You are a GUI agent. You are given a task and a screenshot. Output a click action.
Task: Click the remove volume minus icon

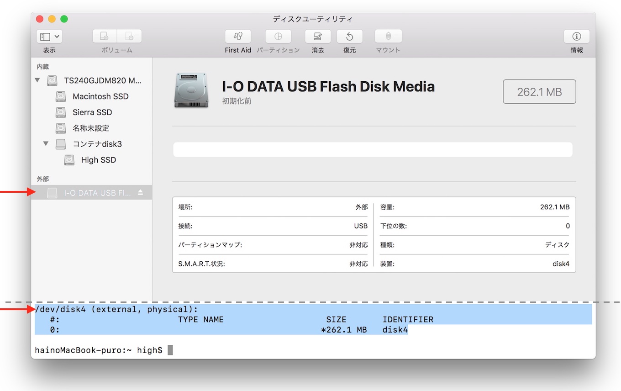129,37
